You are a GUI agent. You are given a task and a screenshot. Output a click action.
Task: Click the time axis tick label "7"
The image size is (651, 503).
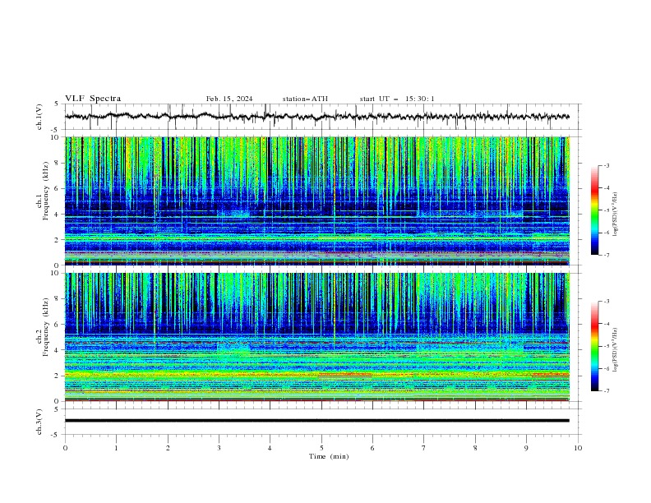click(424, 448)
